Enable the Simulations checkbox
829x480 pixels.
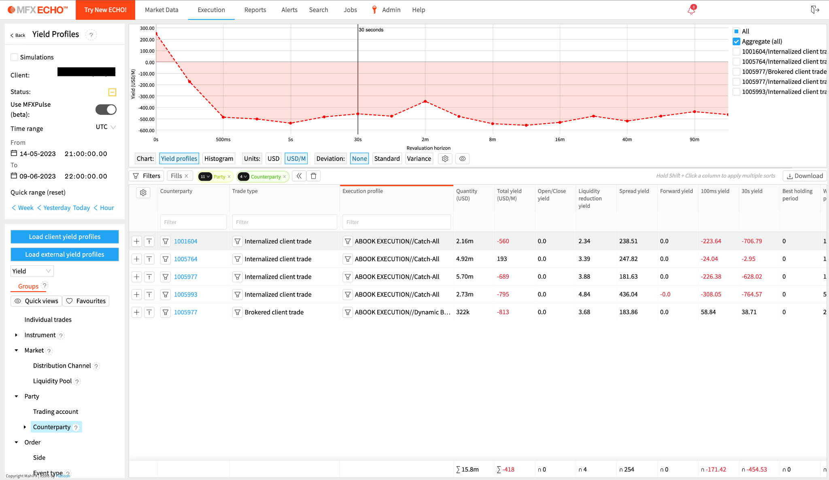click(15, 57)
